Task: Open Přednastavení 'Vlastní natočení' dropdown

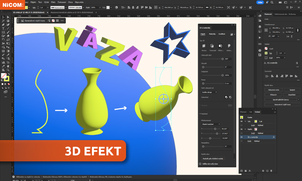Action: click(x=211, y=124)
